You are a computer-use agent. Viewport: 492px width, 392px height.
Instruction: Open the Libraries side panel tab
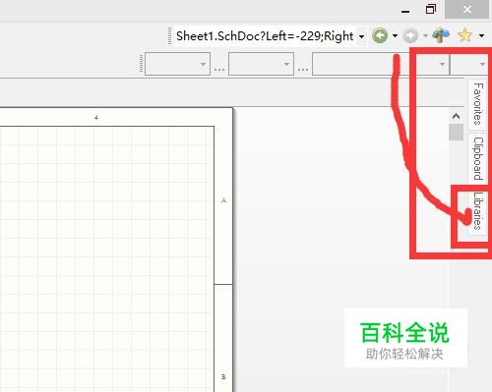tap(478, 211)
